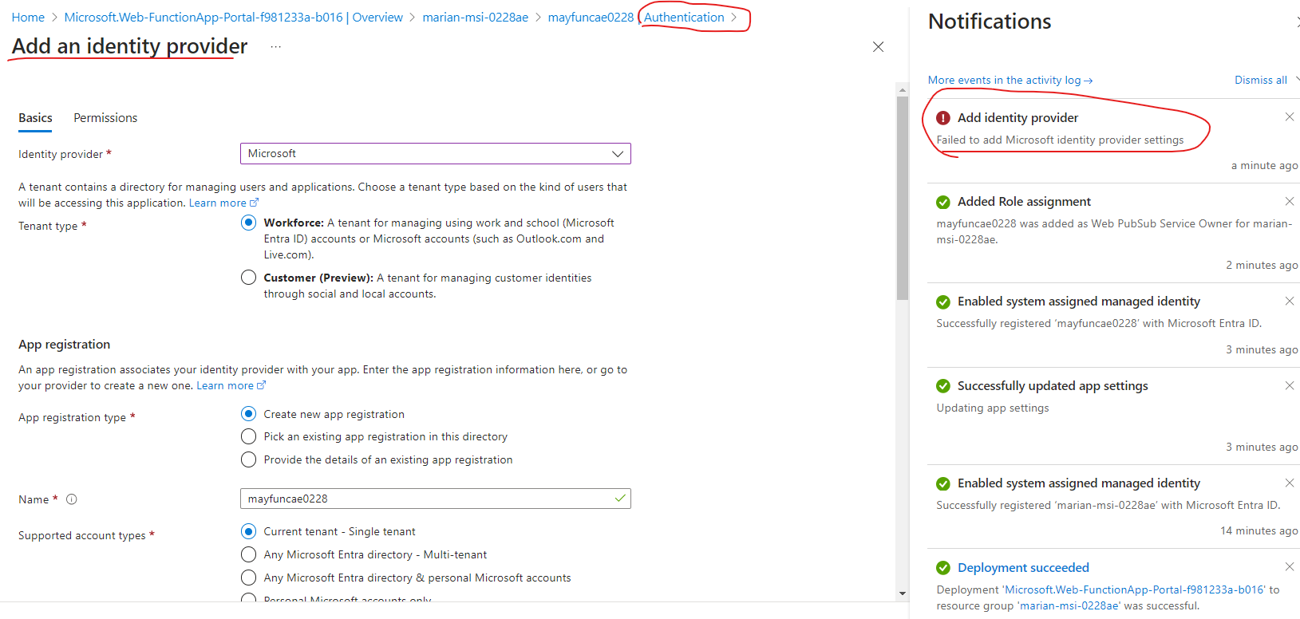Screen dimensions: 1300x619
Task: Click the green checkmark on Deployment succeeded
Action: pos(942,567)
